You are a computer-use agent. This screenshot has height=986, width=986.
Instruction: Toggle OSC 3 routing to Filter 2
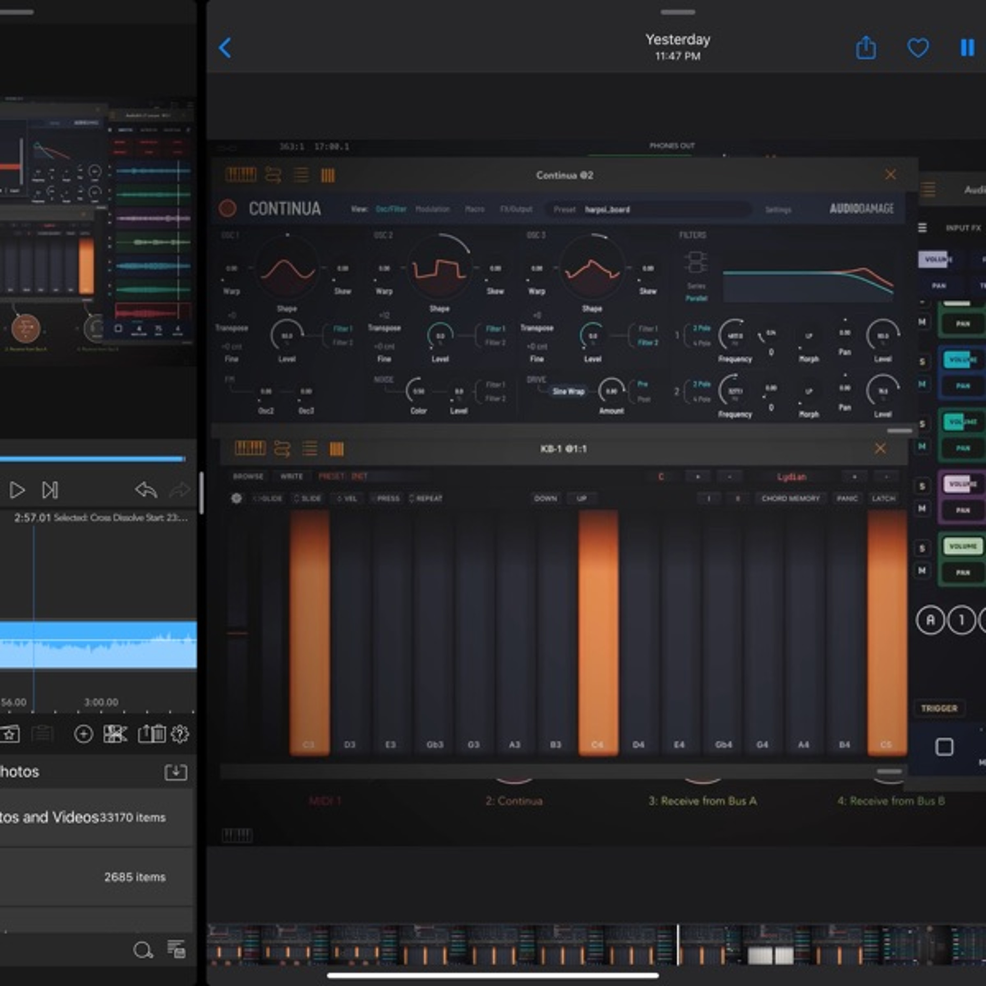coord(648,342)
